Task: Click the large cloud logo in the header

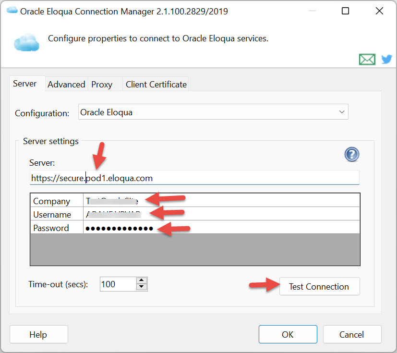Action: (26, 42)
